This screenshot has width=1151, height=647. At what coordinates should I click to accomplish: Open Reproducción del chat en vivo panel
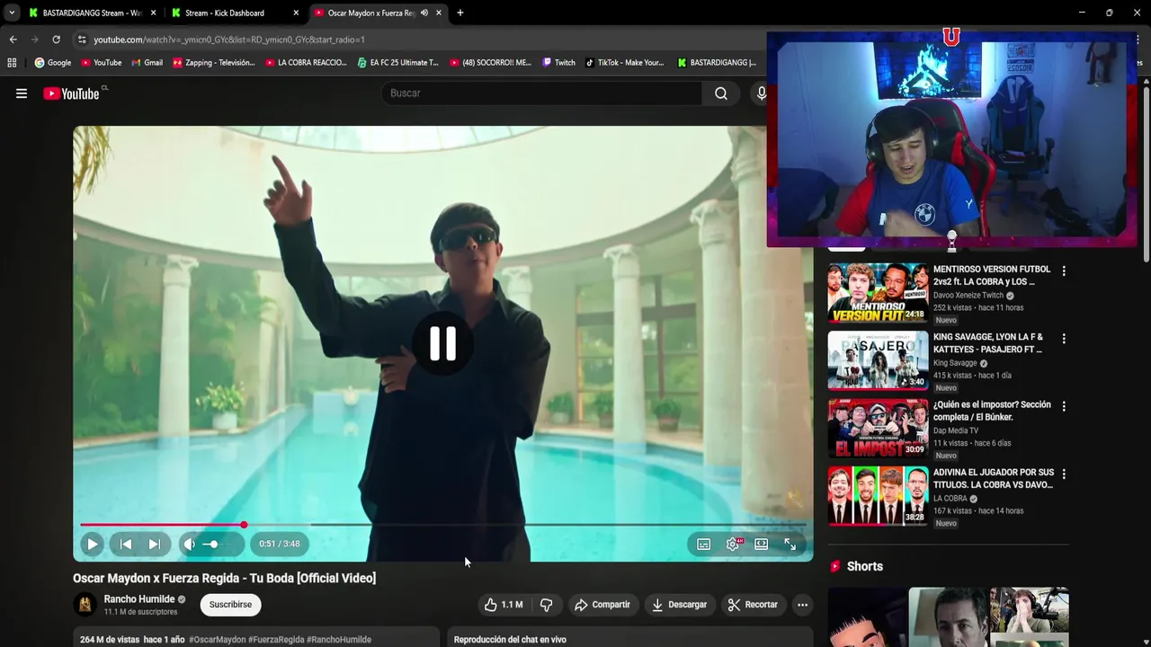629,639
